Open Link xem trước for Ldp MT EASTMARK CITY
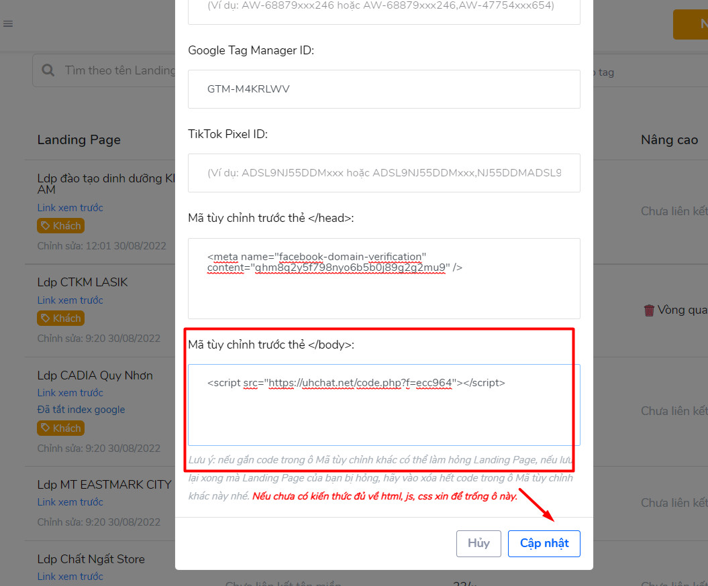 pyautogui.click(x=70, y=502)
